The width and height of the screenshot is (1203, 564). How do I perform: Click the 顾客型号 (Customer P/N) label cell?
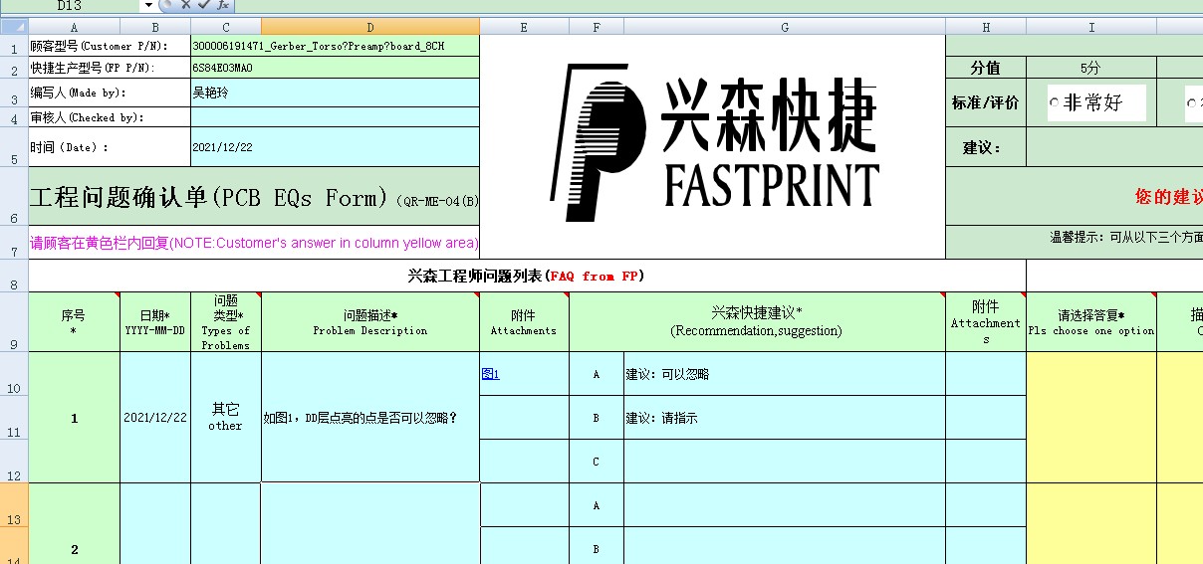pyautogui.click(x=110, y=47)
